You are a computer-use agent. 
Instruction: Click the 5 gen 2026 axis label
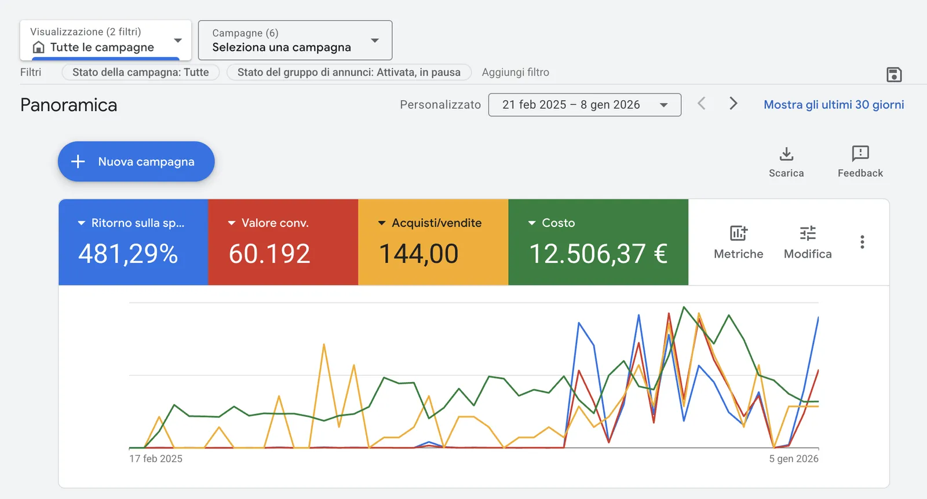coord(794,458)
